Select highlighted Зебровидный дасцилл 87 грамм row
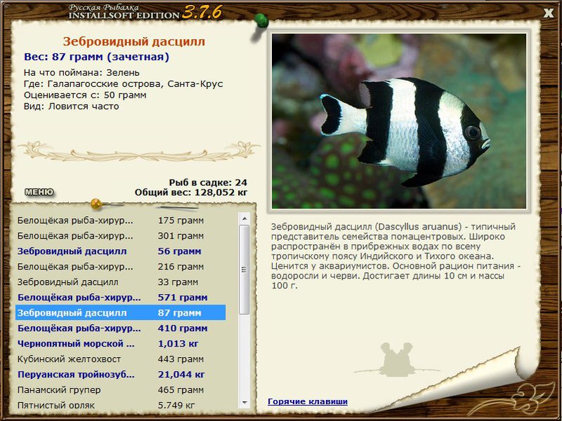This screenshot has width=562, height=421. 120,312
